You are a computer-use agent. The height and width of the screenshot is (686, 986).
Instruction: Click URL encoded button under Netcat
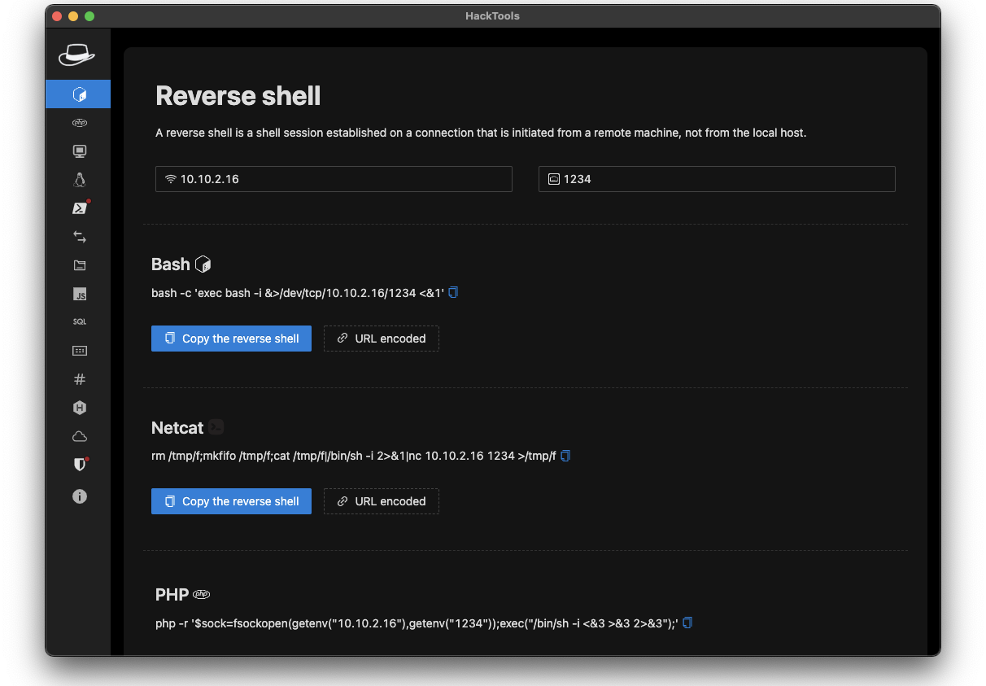point(382,501)
